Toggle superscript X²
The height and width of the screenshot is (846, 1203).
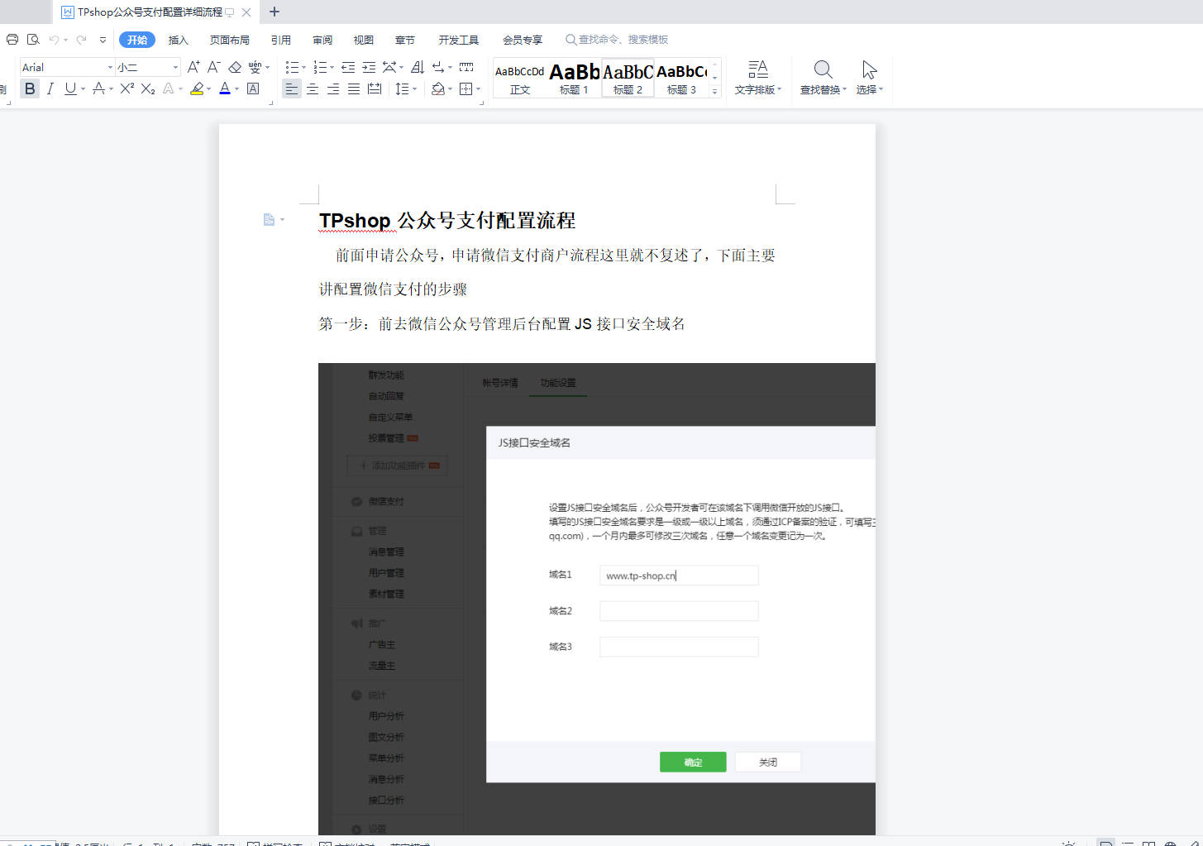point(127,88)
